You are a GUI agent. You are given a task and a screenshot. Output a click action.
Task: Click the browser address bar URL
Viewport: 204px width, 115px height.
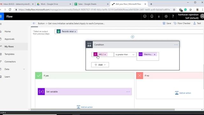[x=94, y=10]
